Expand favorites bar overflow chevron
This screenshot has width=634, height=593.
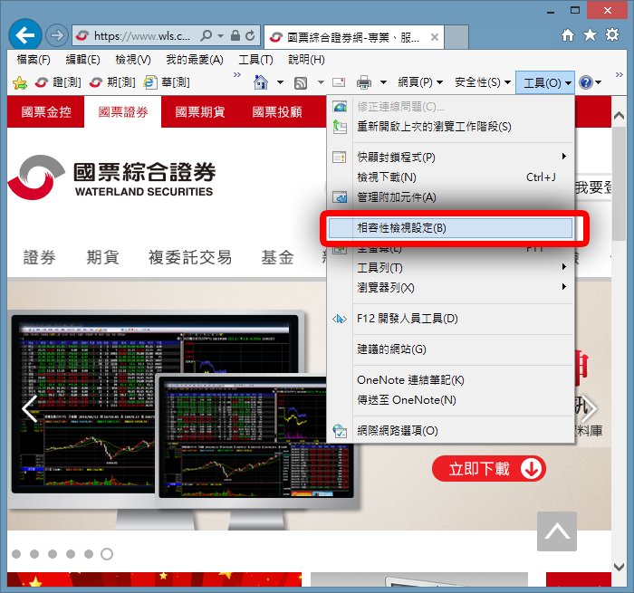pyautogui.click(x=237, y=75)
